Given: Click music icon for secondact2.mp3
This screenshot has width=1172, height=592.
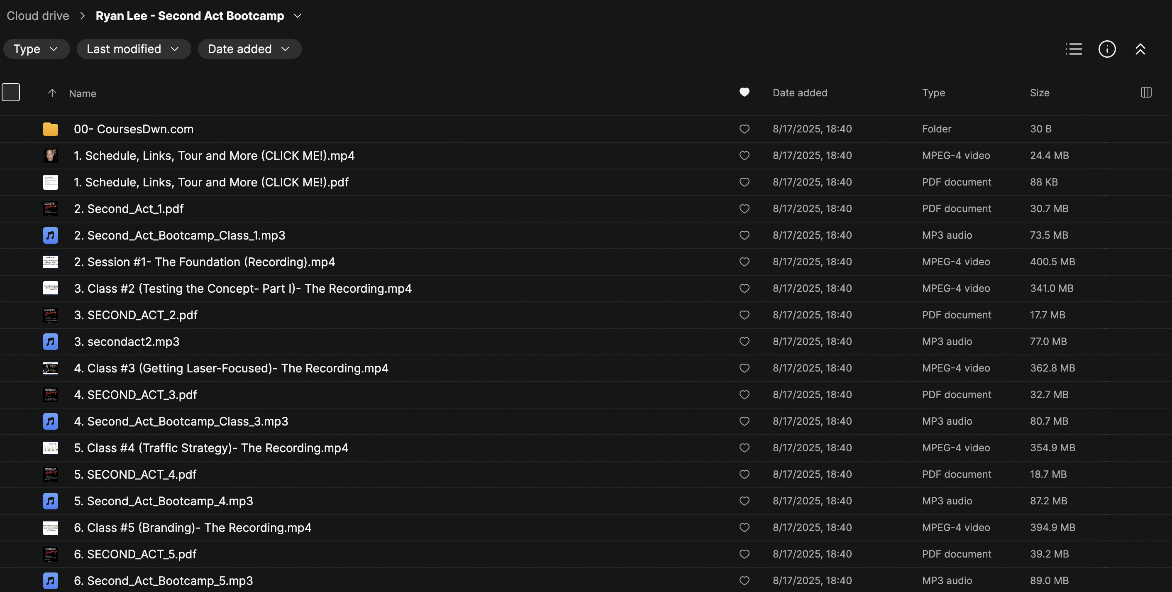Looking at the screenshot, I should point(51,342).
